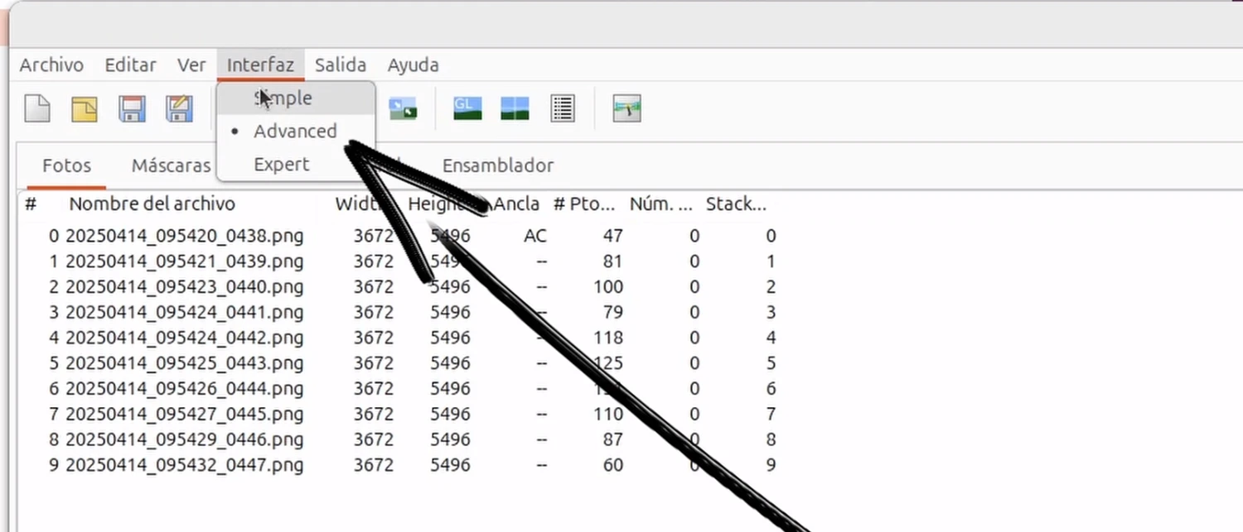Show the control points table list icon
This screenshot has height=532, width=1243.
pos(563,108)
